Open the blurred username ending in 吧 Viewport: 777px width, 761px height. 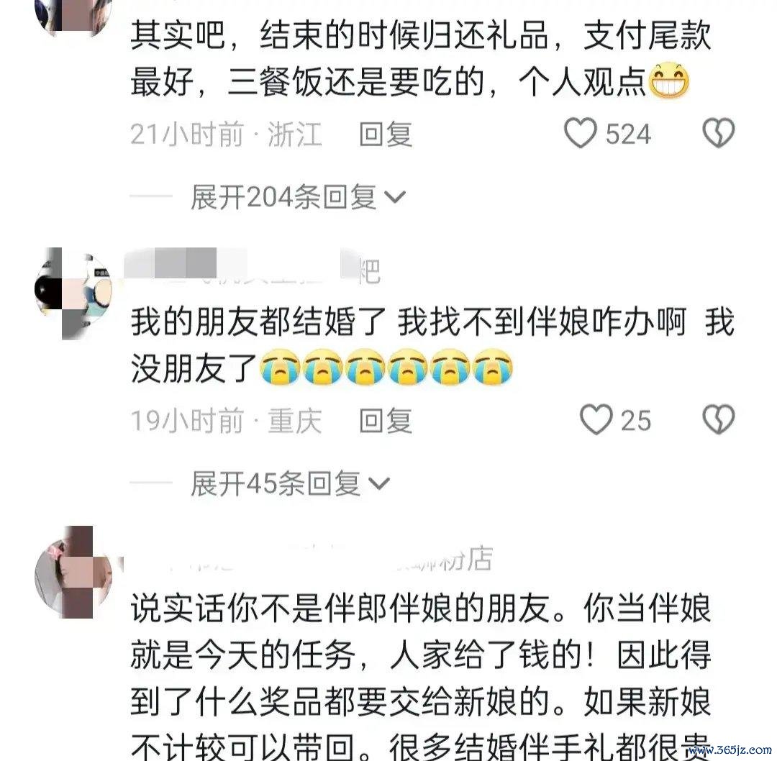tap(252, 269)
